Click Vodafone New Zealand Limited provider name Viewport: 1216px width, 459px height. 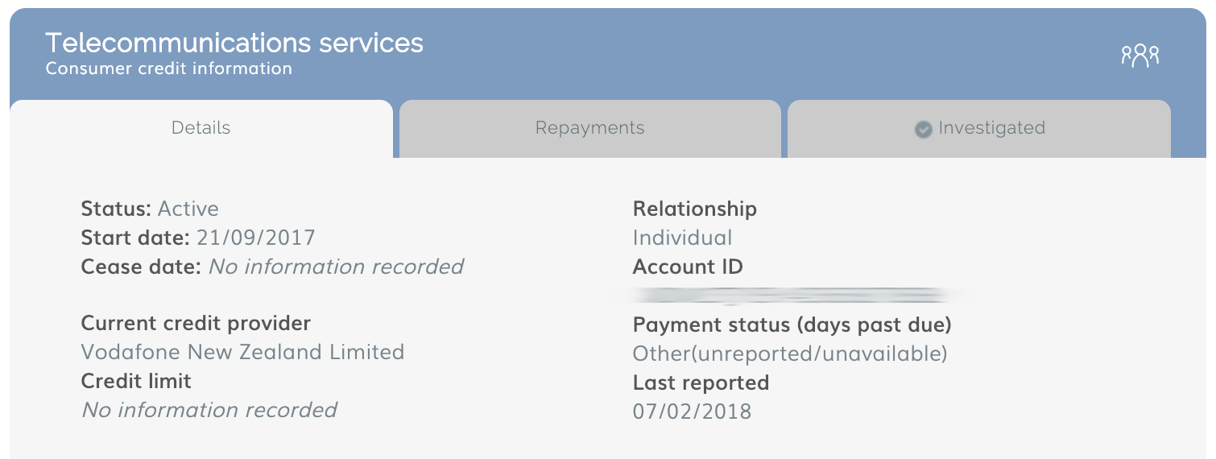point(242,352)
